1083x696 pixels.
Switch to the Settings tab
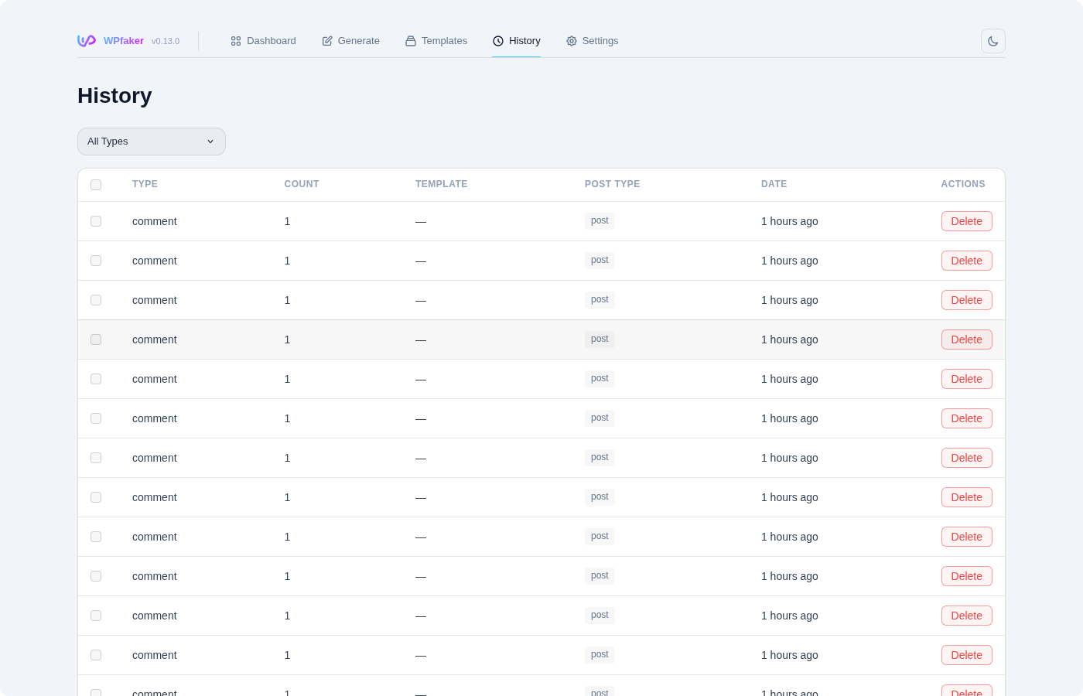pos(592,41)
